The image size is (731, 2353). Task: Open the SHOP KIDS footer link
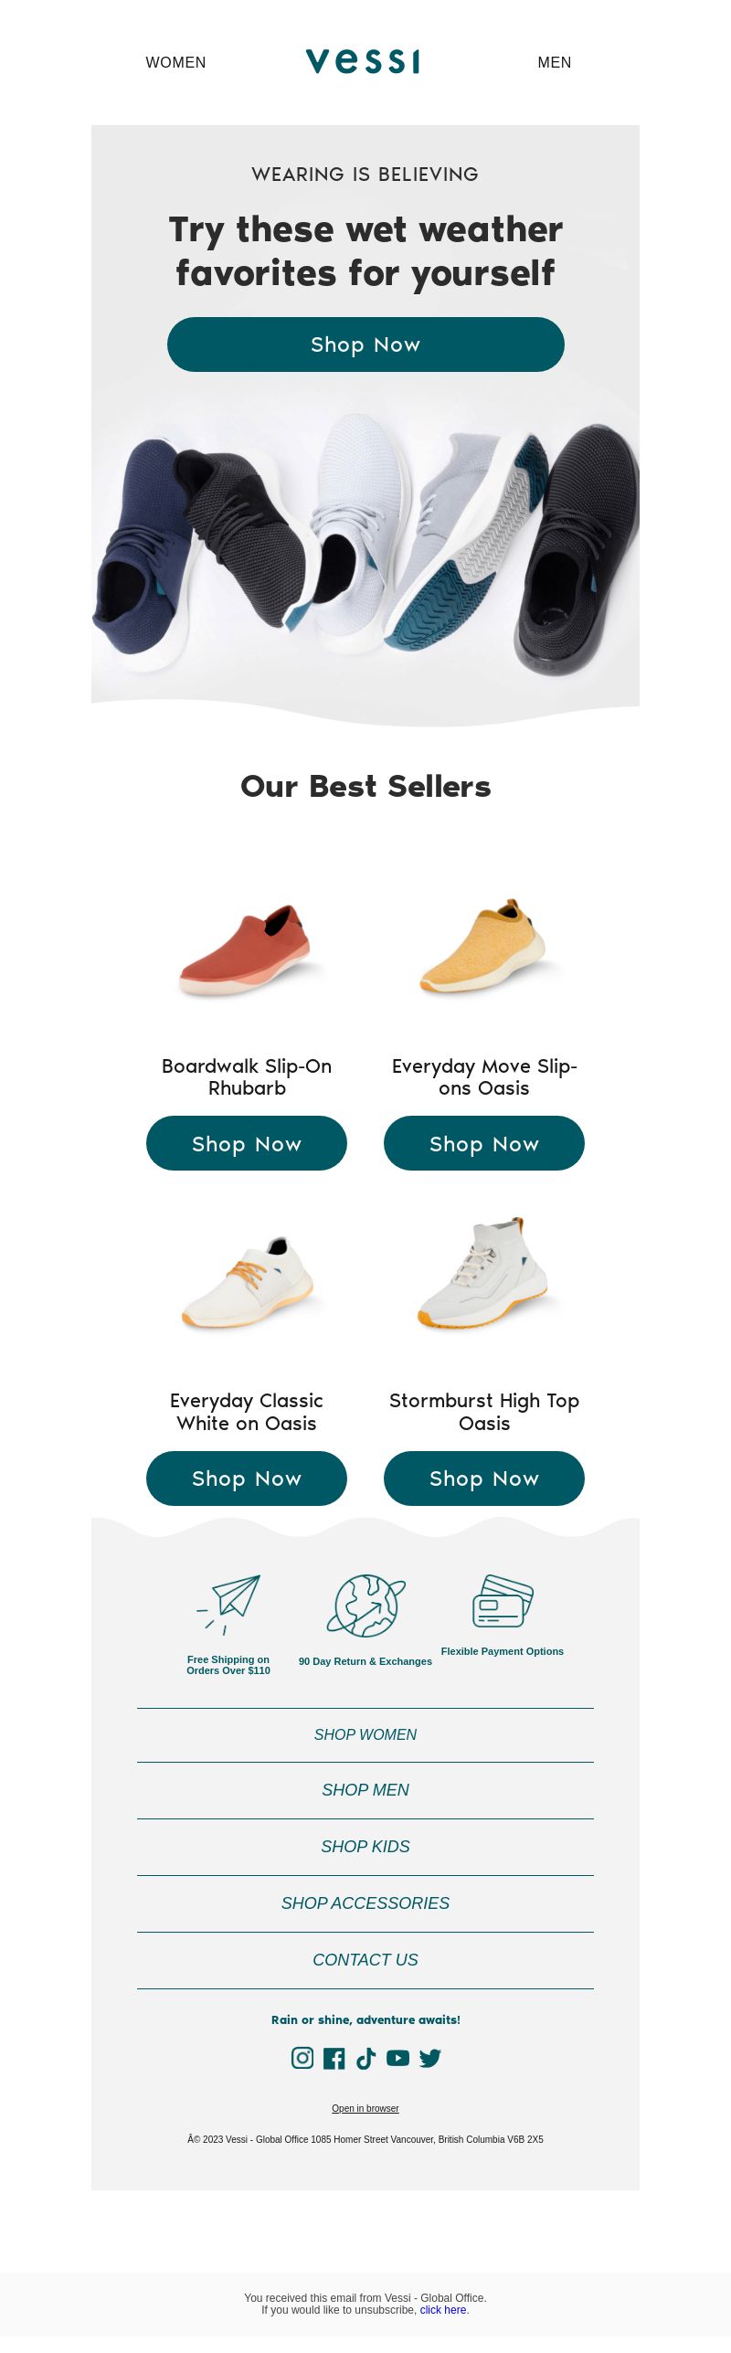pos(365,1847)
